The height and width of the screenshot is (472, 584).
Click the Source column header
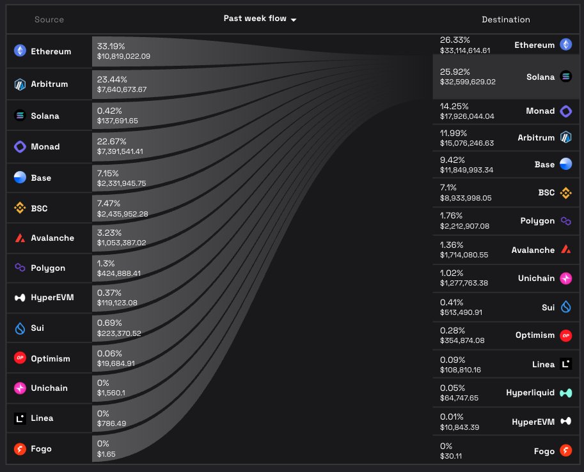(49, 19)
